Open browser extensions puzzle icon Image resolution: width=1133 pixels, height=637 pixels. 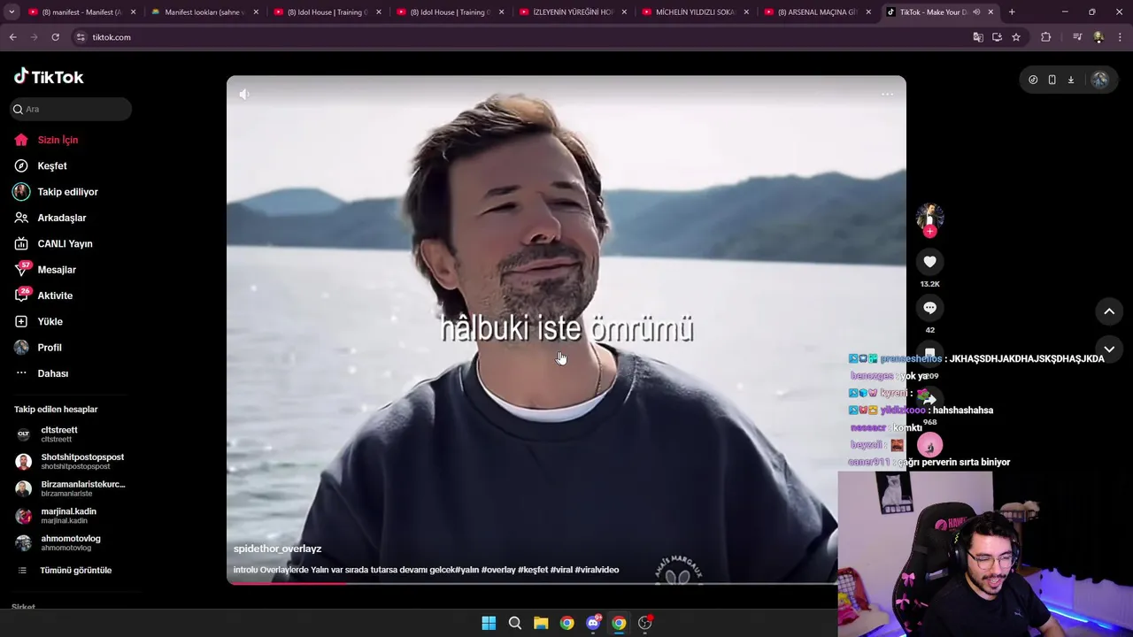(1046, 37)
